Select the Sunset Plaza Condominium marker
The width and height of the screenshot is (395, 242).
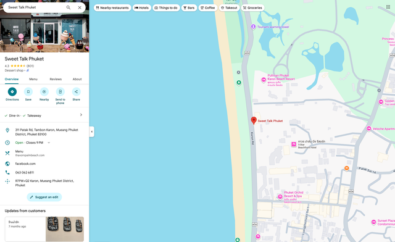(374, 222)
